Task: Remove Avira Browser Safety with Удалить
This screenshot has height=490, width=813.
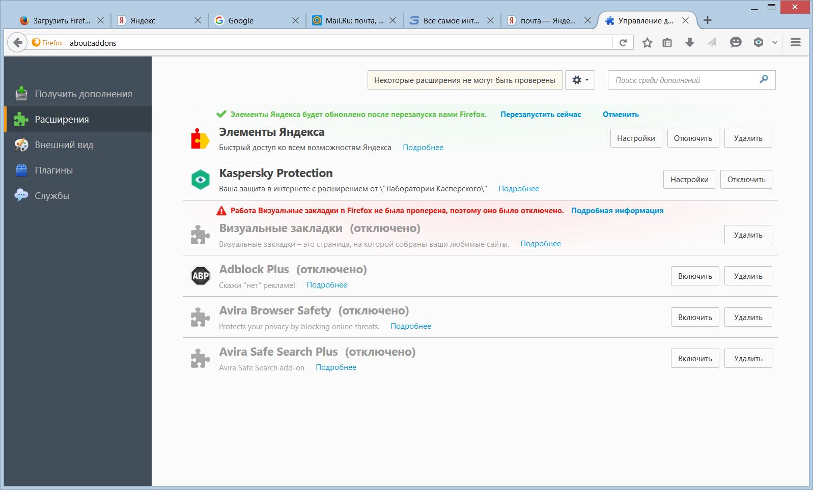Action: coord(748,317)
